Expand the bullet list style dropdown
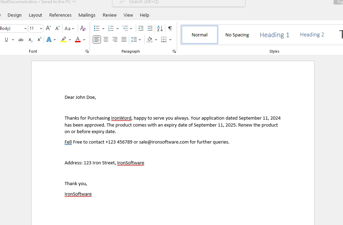The height and width of the screenshot is (225, 343). (x=103, y=28)
